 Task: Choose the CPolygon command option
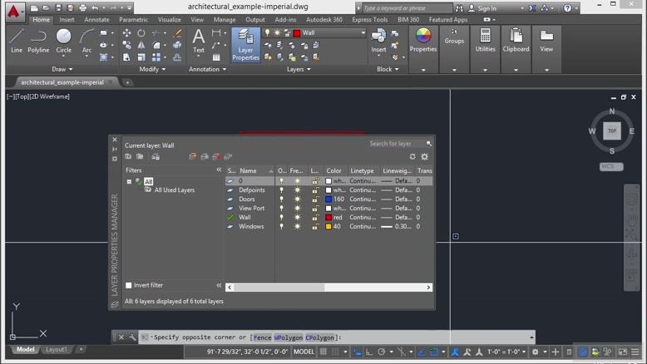point(320,337)
